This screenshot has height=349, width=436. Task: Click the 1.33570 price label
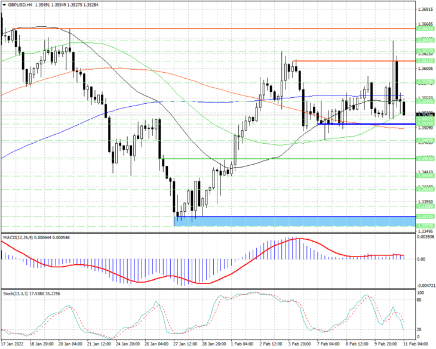[x=425, y=226]
